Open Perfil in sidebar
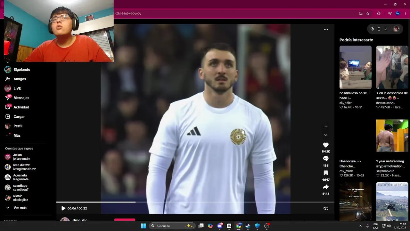410x231 pixels. click(18, 126)
